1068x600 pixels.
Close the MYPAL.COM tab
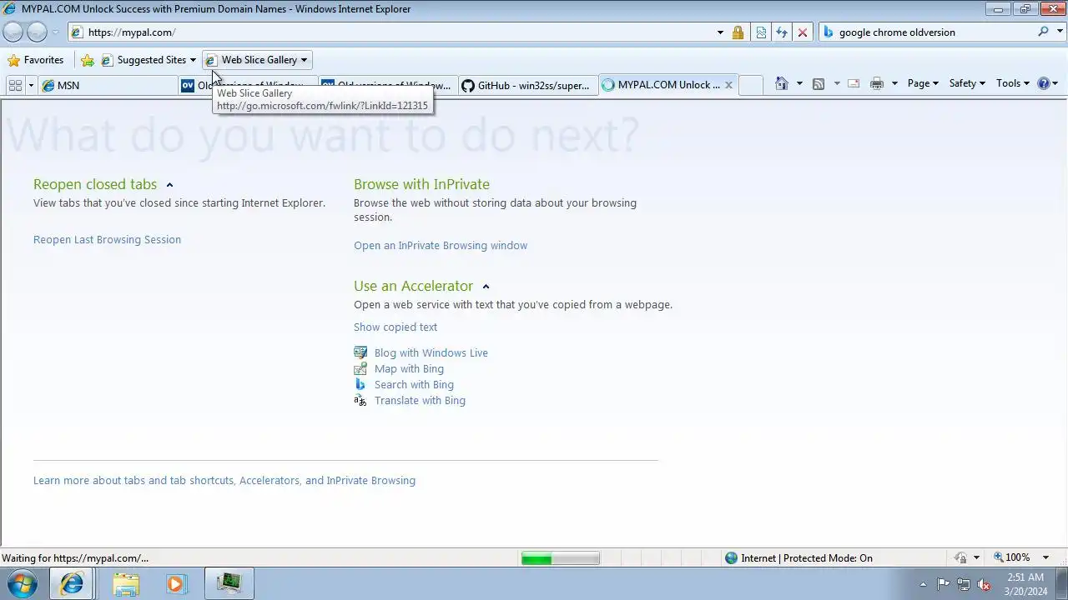pyautogui.click(x=728, y=85)
